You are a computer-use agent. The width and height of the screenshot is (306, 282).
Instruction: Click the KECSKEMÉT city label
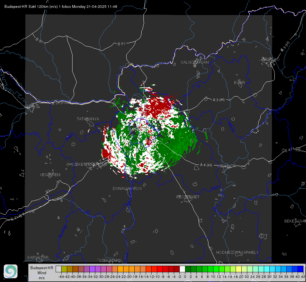coord(188,197)
